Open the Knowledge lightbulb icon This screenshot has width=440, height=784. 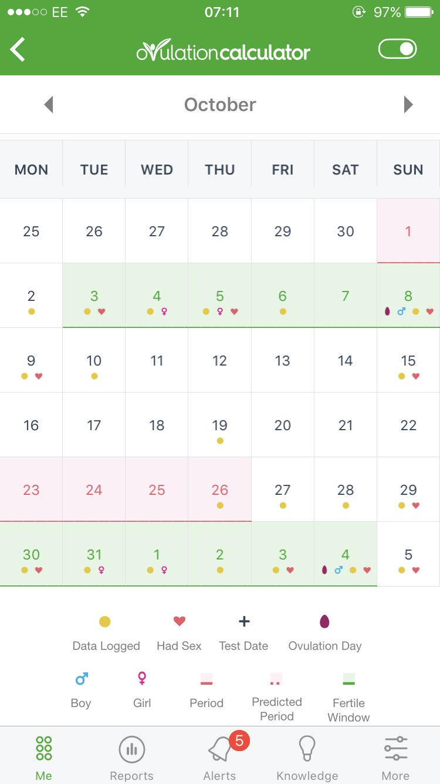307,748
